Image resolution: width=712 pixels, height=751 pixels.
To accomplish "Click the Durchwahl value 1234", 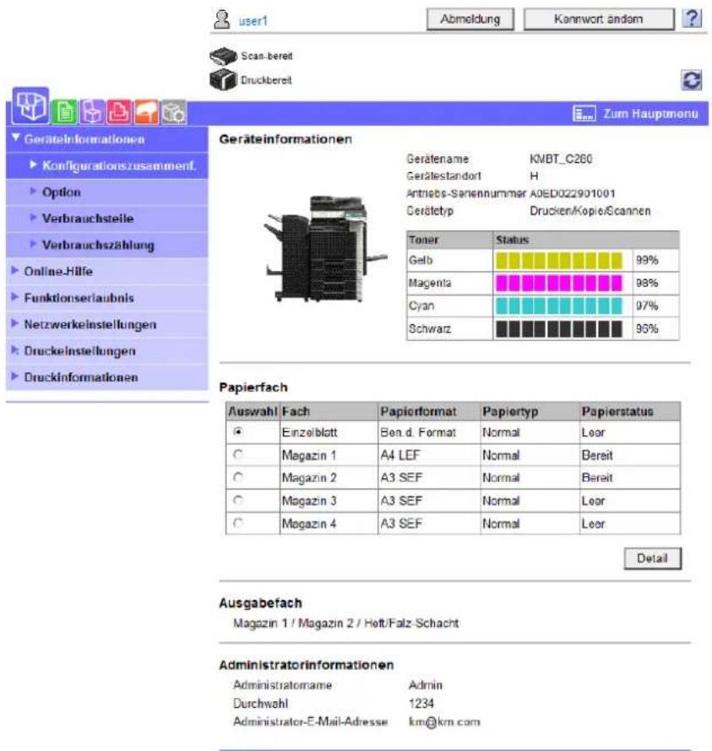I will tap(421, 704).
